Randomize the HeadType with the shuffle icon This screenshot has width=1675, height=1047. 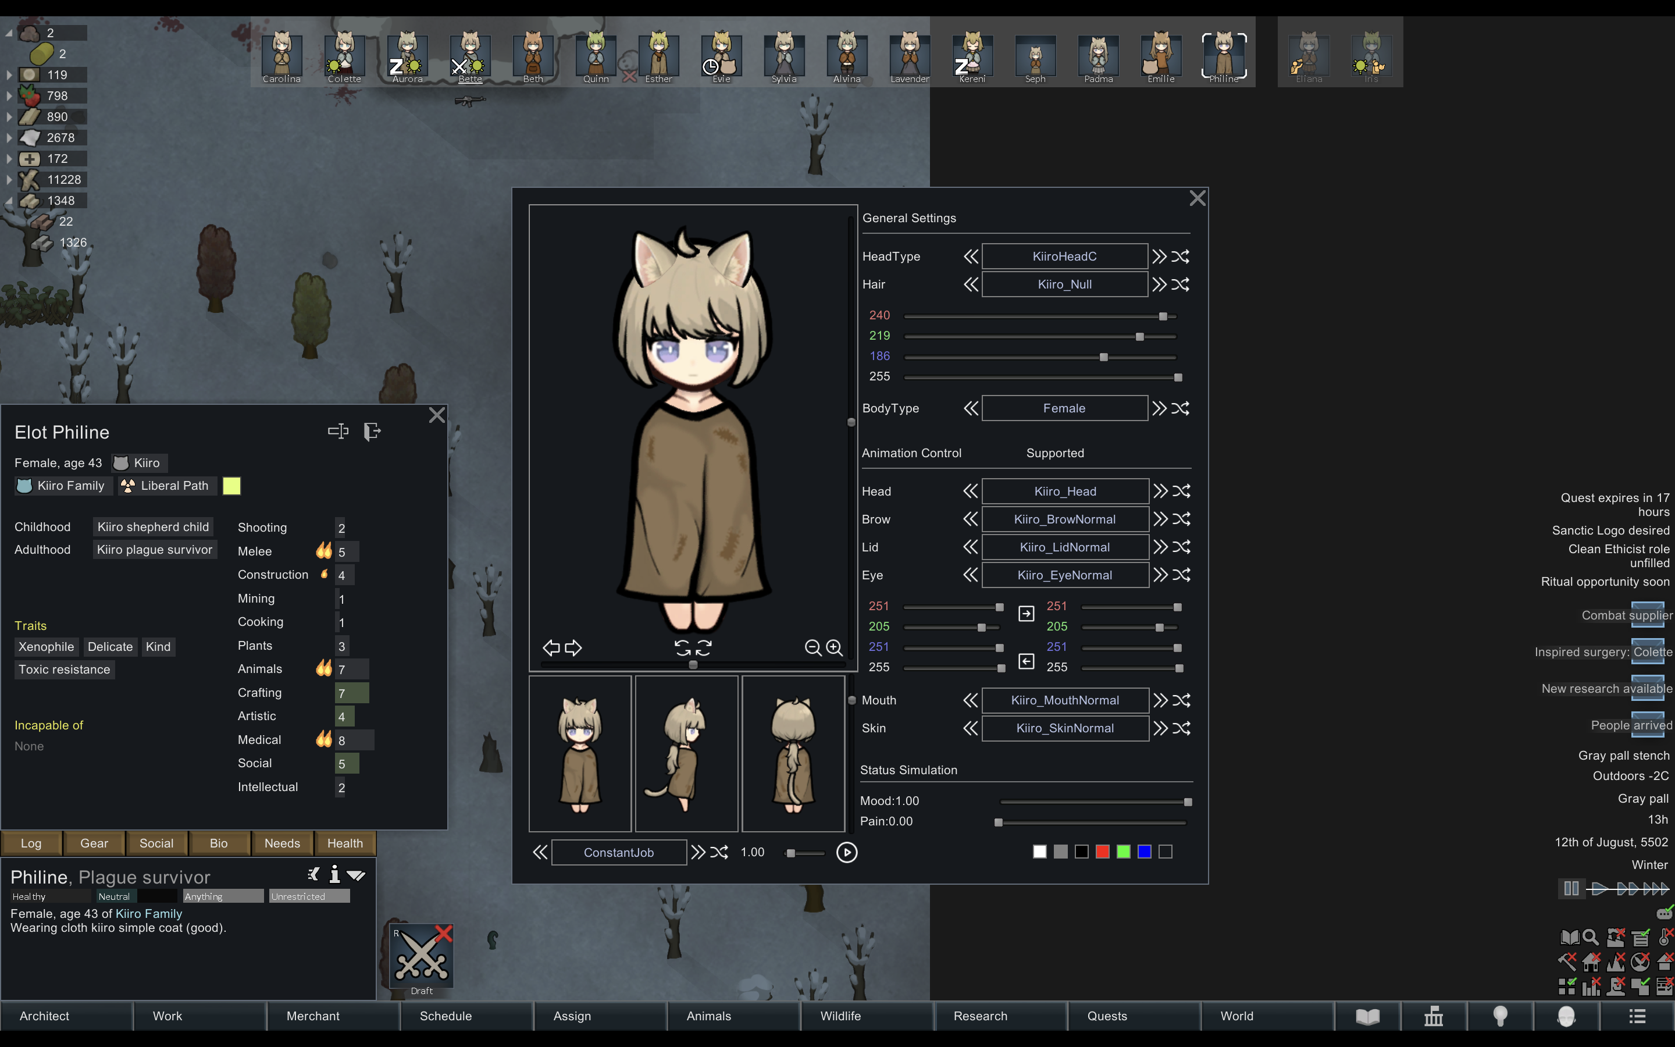(x=1181, y=256)
